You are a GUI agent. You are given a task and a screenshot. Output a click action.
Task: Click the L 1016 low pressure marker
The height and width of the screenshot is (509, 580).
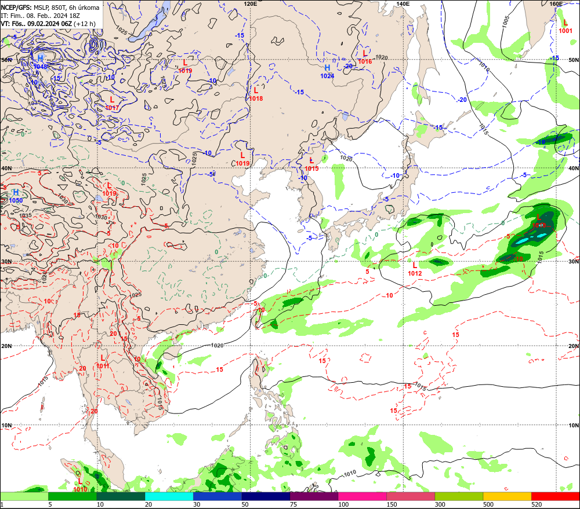coord(365,57)
